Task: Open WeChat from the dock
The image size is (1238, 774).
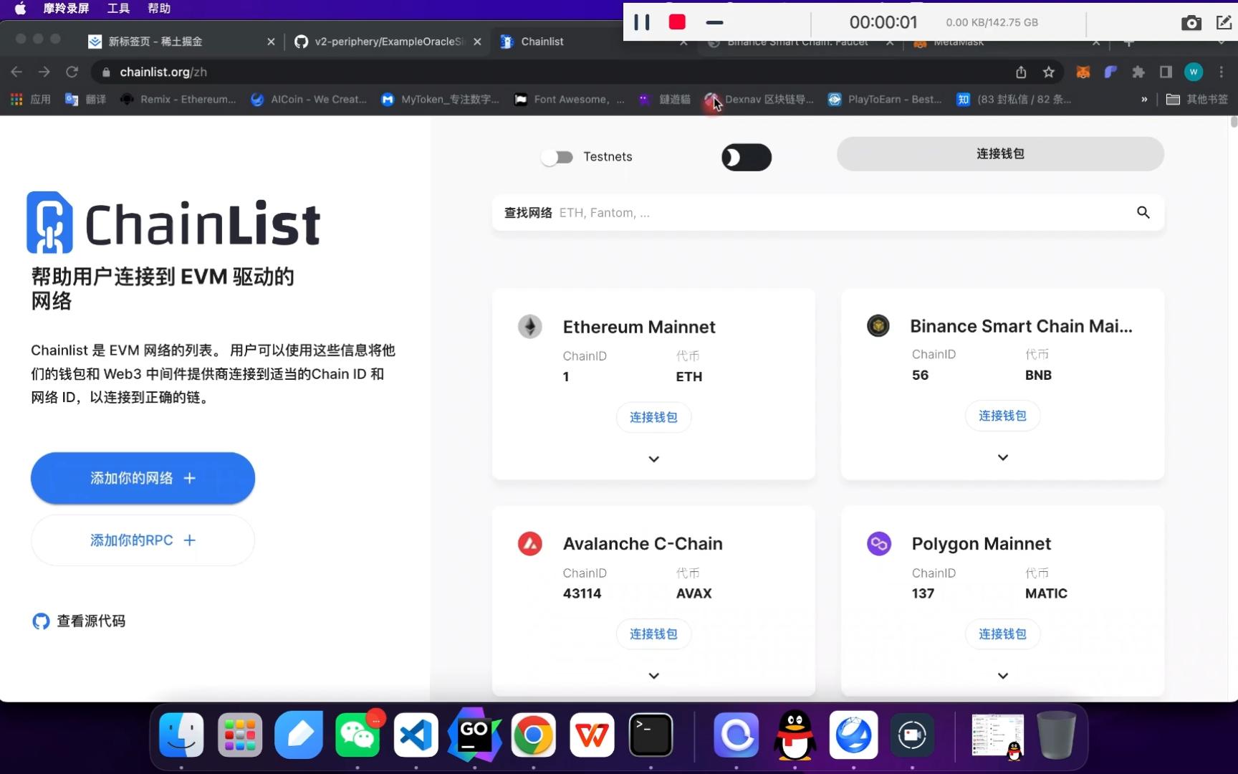Action: pos(358,735)
